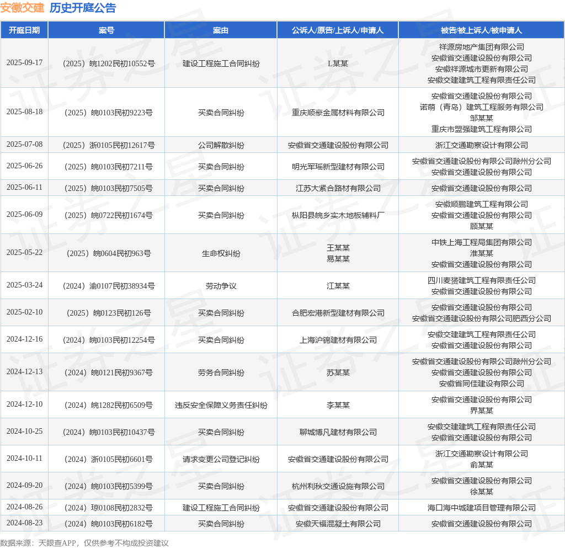This screenshot has width=565, height=548.
Task: Click plaintiff 江苏大紫合路材有限公司
Action: [338, 188]
